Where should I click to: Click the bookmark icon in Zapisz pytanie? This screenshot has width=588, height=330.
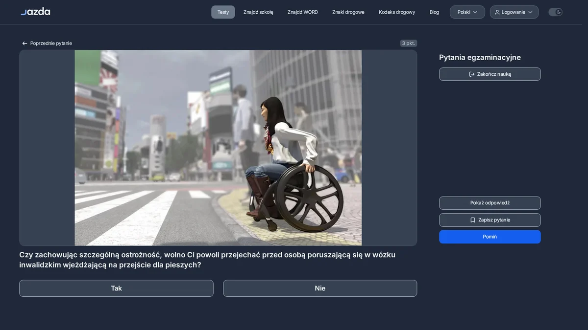click(x=473, y=220)
